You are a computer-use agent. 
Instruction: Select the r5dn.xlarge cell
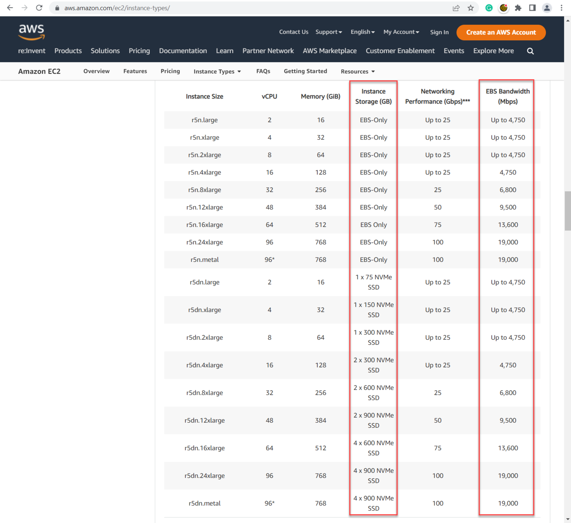pyautogui.click(x=204, y=310)
